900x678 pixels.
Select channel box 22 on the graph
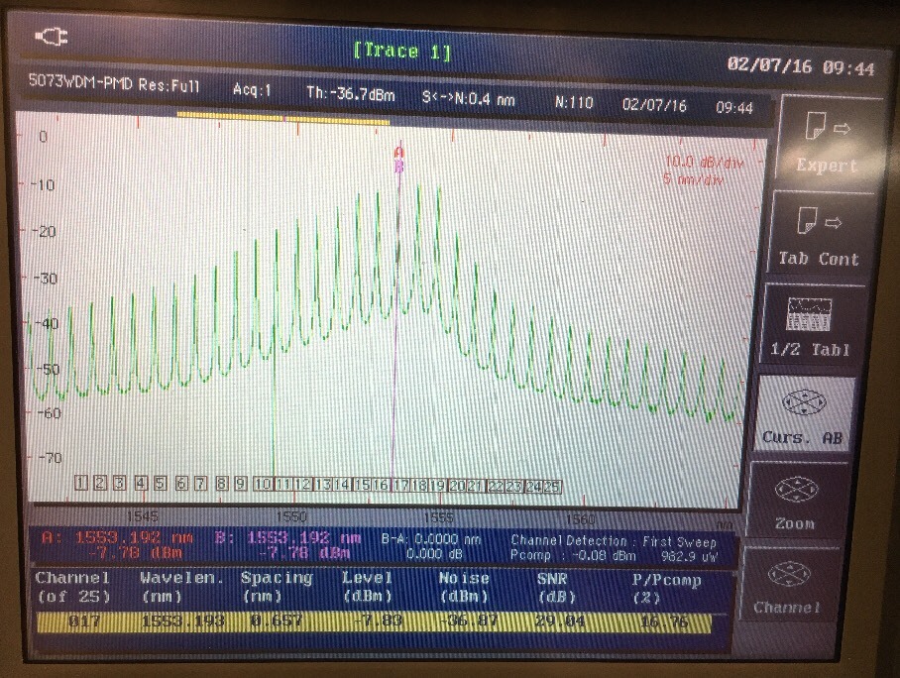(x=496, y=487)
